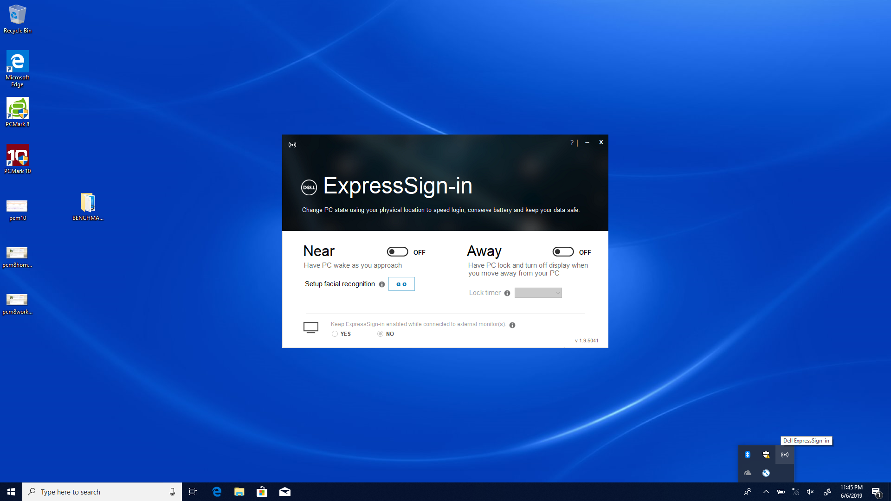Click the Away heading text

(x=484, y=251)
